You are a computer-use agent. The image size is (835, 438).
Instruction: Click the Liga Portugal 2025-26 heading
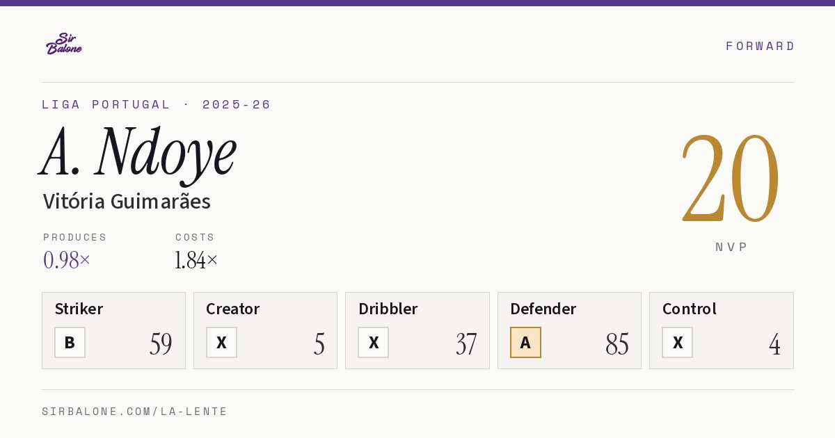pos(157,104)
